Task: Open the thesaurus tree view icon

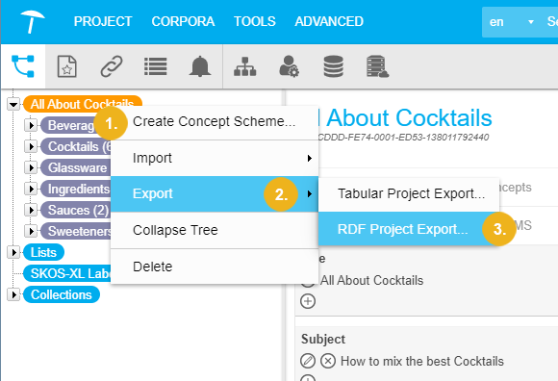Action: (23, 66)
